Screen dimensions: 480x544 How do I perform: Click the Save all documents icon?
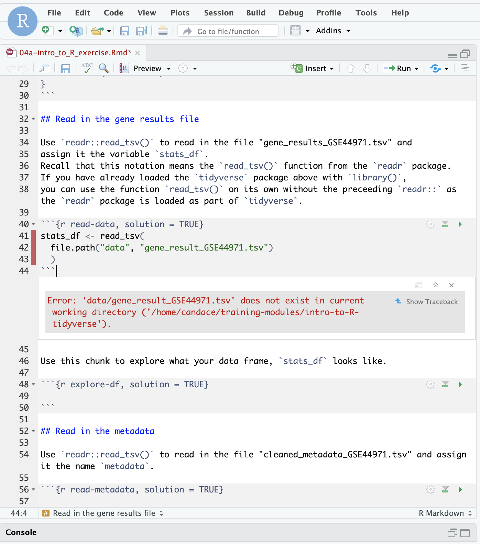point(141,31)
